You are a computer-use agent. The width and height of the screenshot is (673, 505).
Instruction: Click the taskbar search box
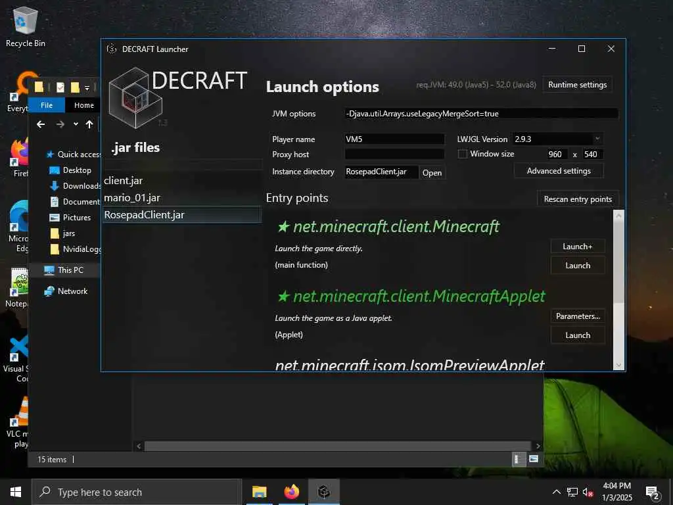[x=137, y=492]
